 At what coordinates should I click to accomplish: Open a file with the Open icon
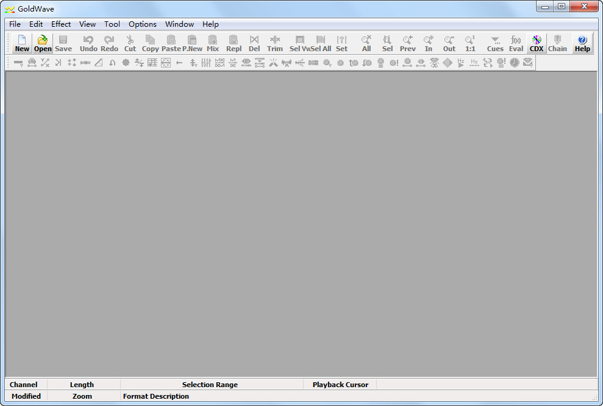tap(43, 43)
